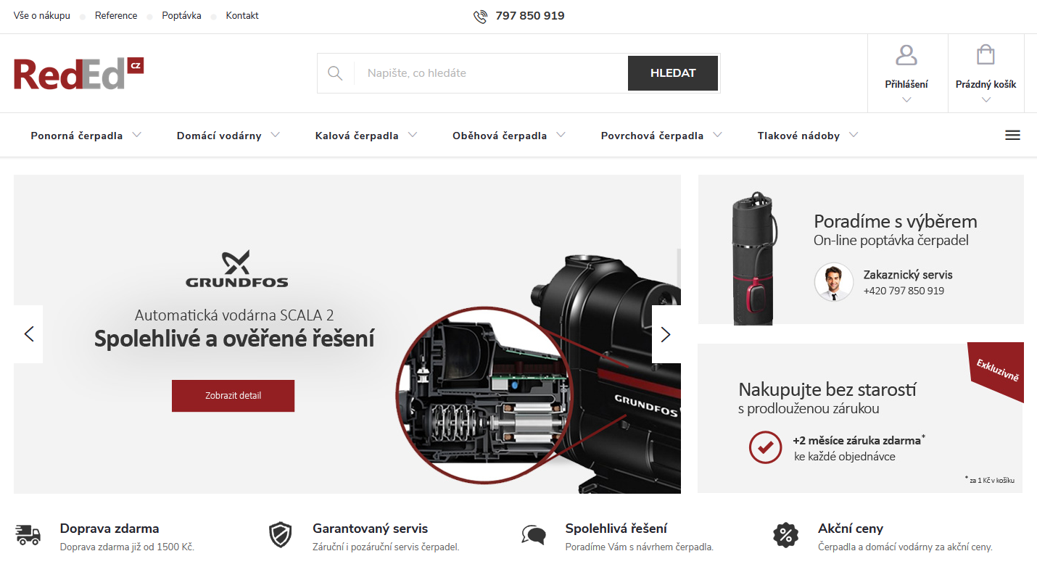Click the shield guarantee service icon

point(280,536)
